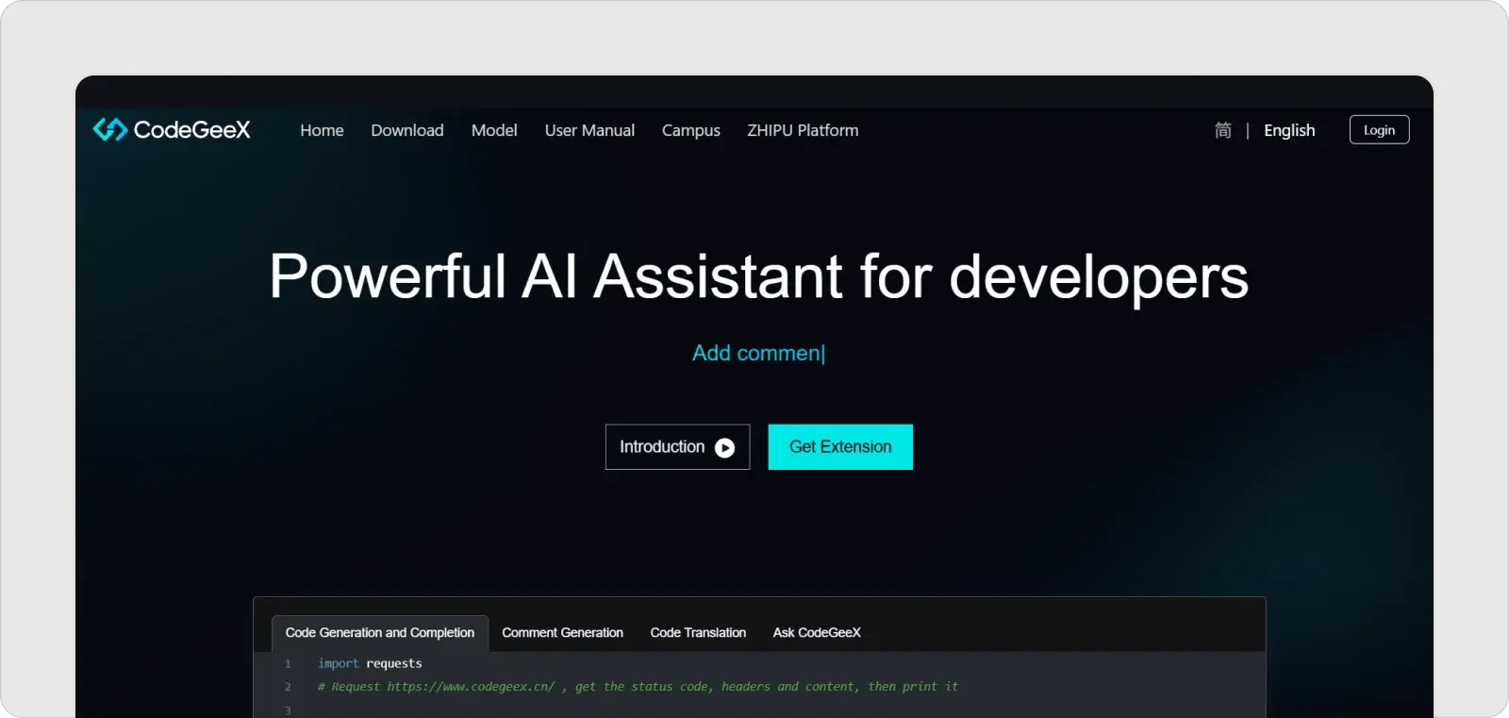Select Code Generation and Completion tab

[x=380, y=633]
